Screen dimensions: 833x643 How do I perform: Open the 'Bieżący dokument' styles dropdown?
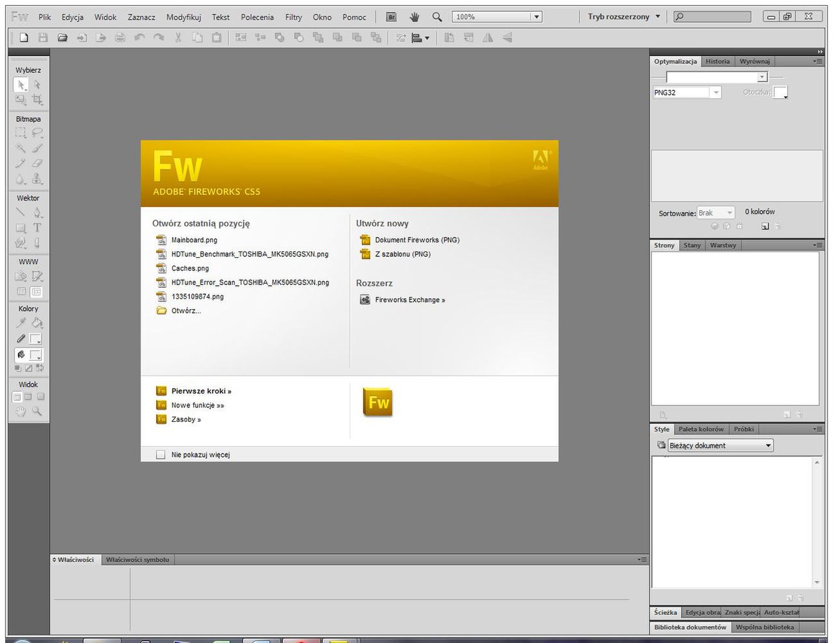coord(721,446)
